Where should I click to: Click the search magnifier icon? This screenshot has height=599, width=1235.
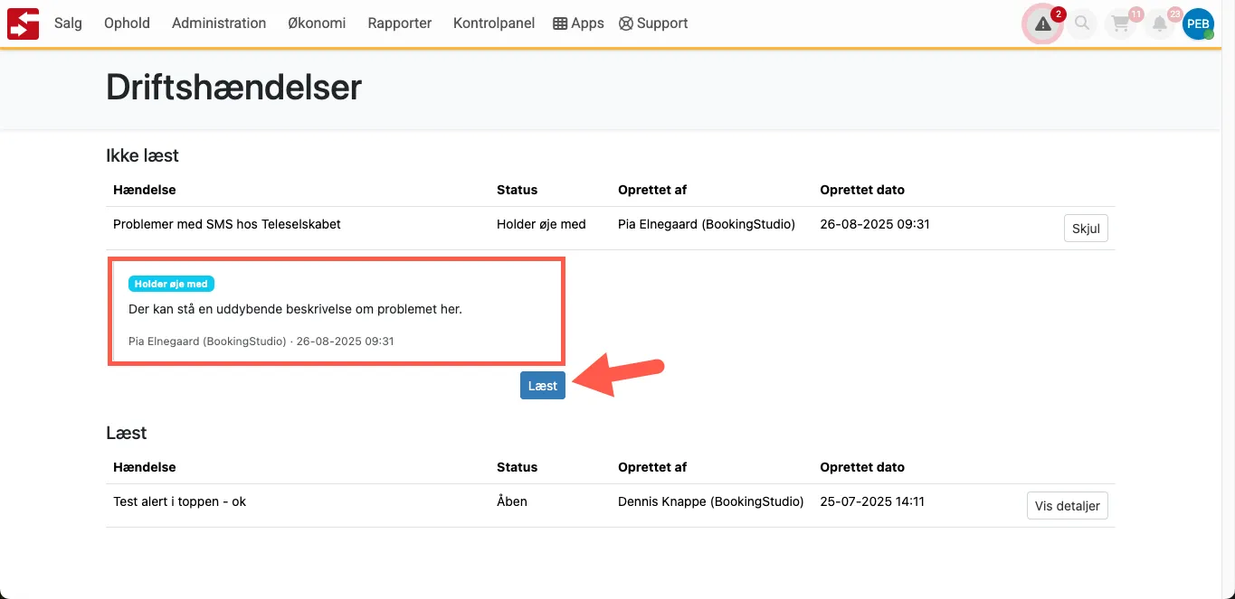1082,24
